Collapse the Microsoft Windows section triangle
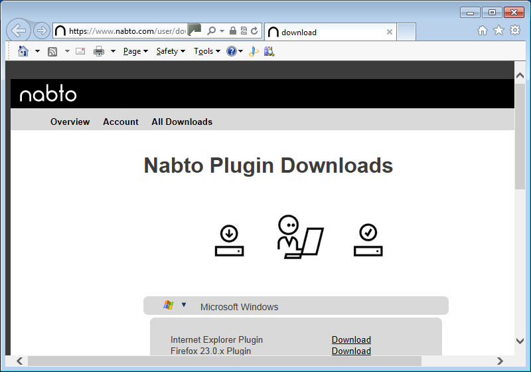Viewport: 531px width, 372px height. pyautogui.click(x=184, y=305)
